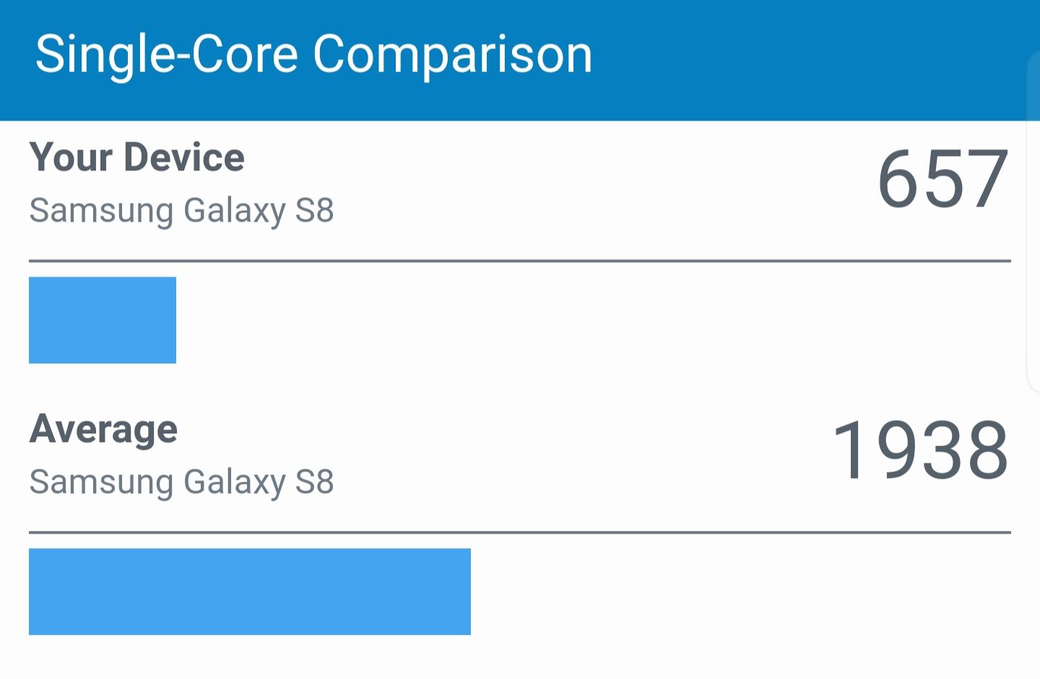Click the divider line below Average
Screen dimensions: 1040x679
pos(520,532)
